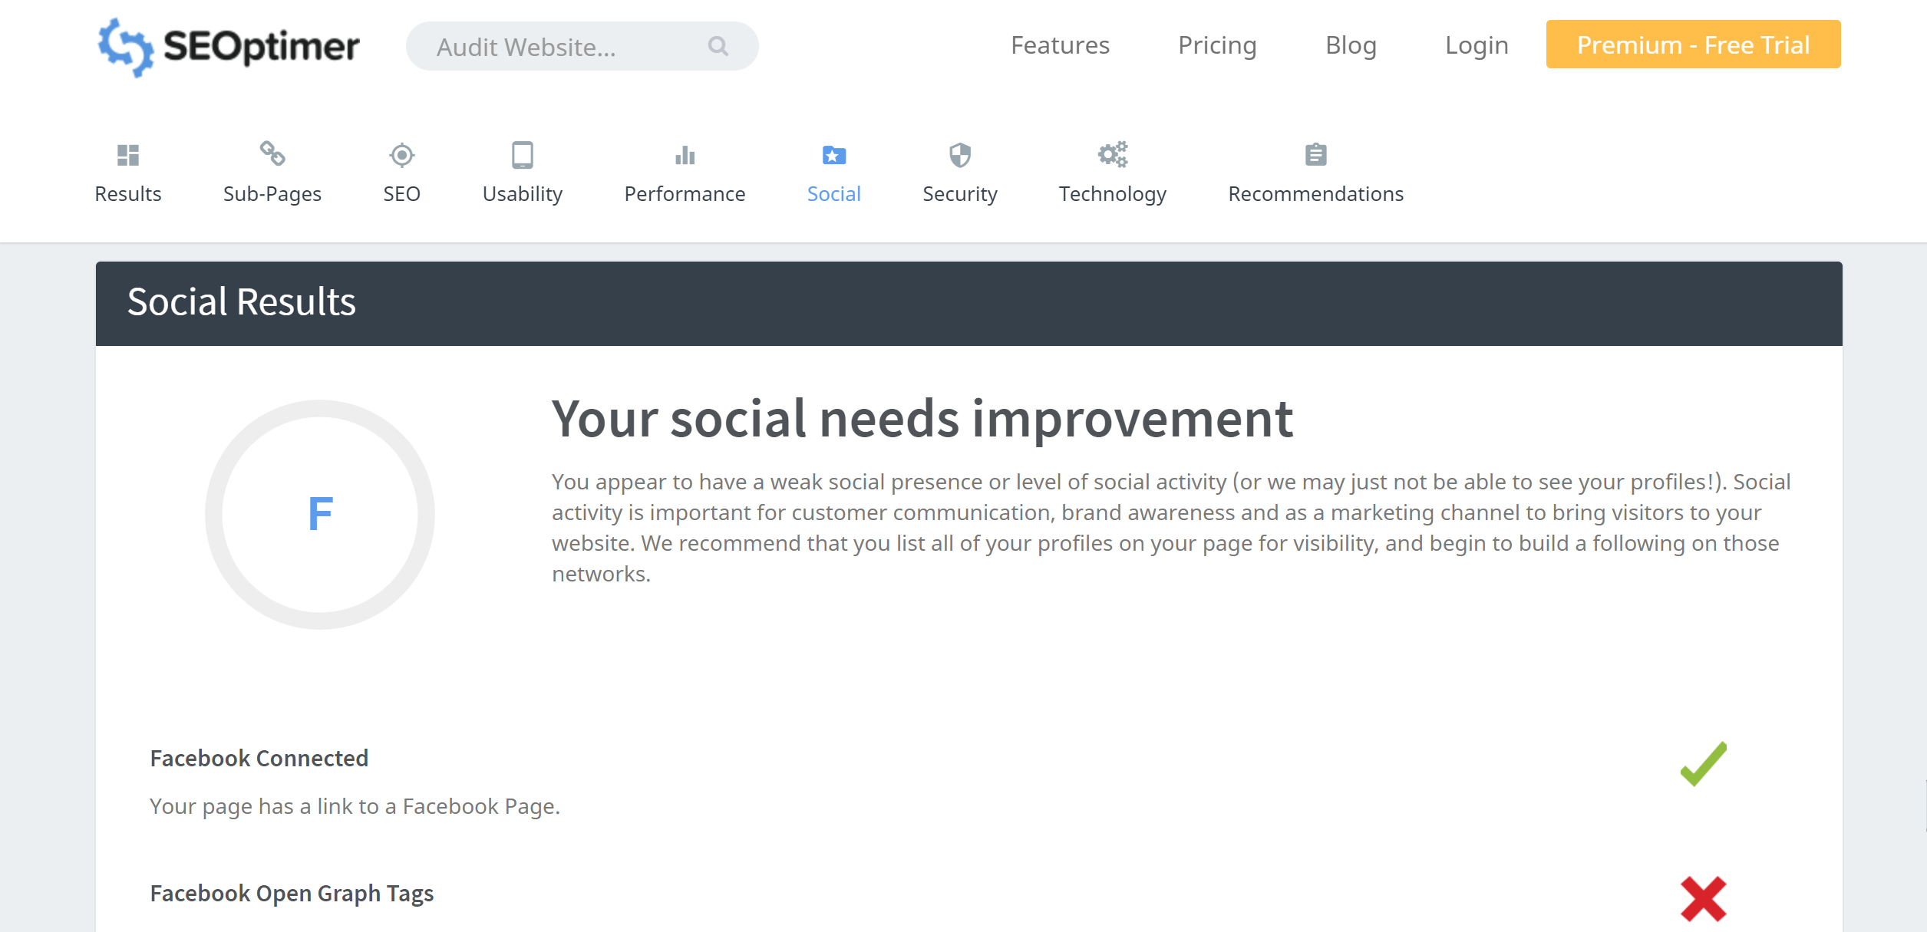Click the Blog navigation link
Screen dimensions: 1927x932
pyautogui.click(x=1351, y=45)
